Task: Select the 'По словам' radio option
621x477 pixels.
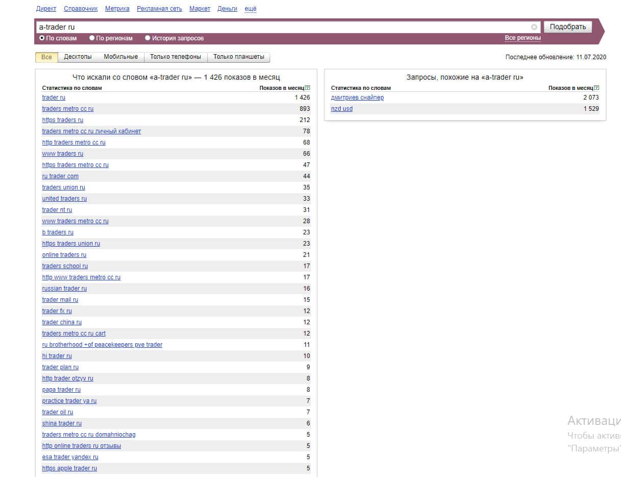Action: point(42,38)
